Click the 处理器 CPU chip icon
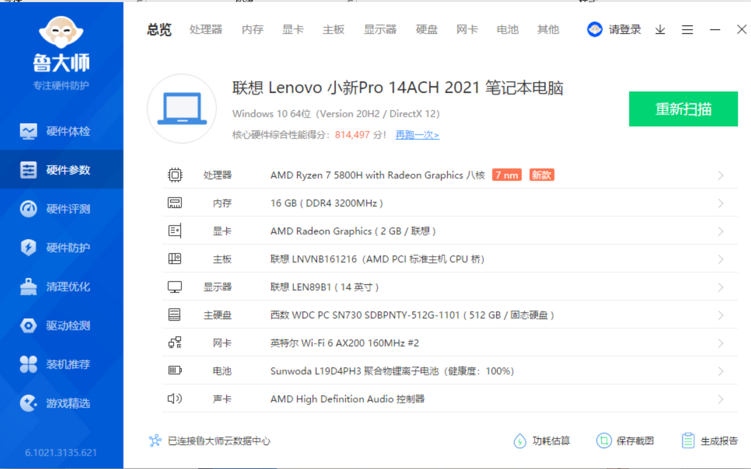751x469 pixels. click(175, 175)
